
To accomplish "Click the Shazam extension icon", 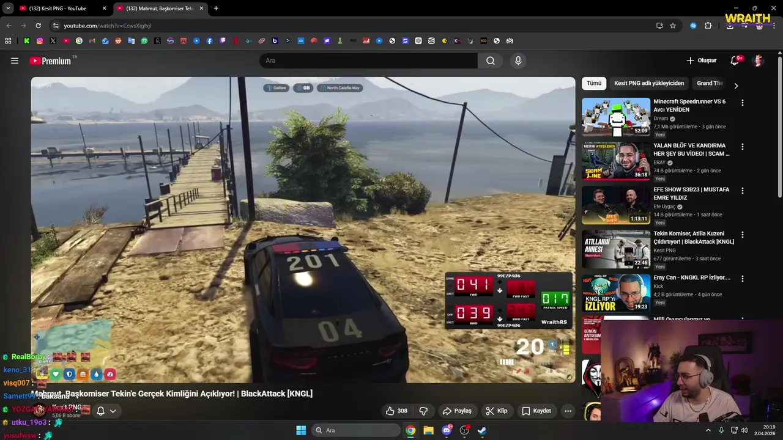I will coord(693,26).
